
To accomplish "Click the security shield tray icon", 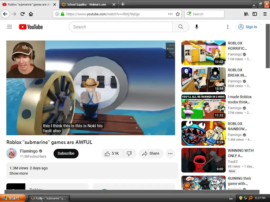I will [x=241, y=198].
